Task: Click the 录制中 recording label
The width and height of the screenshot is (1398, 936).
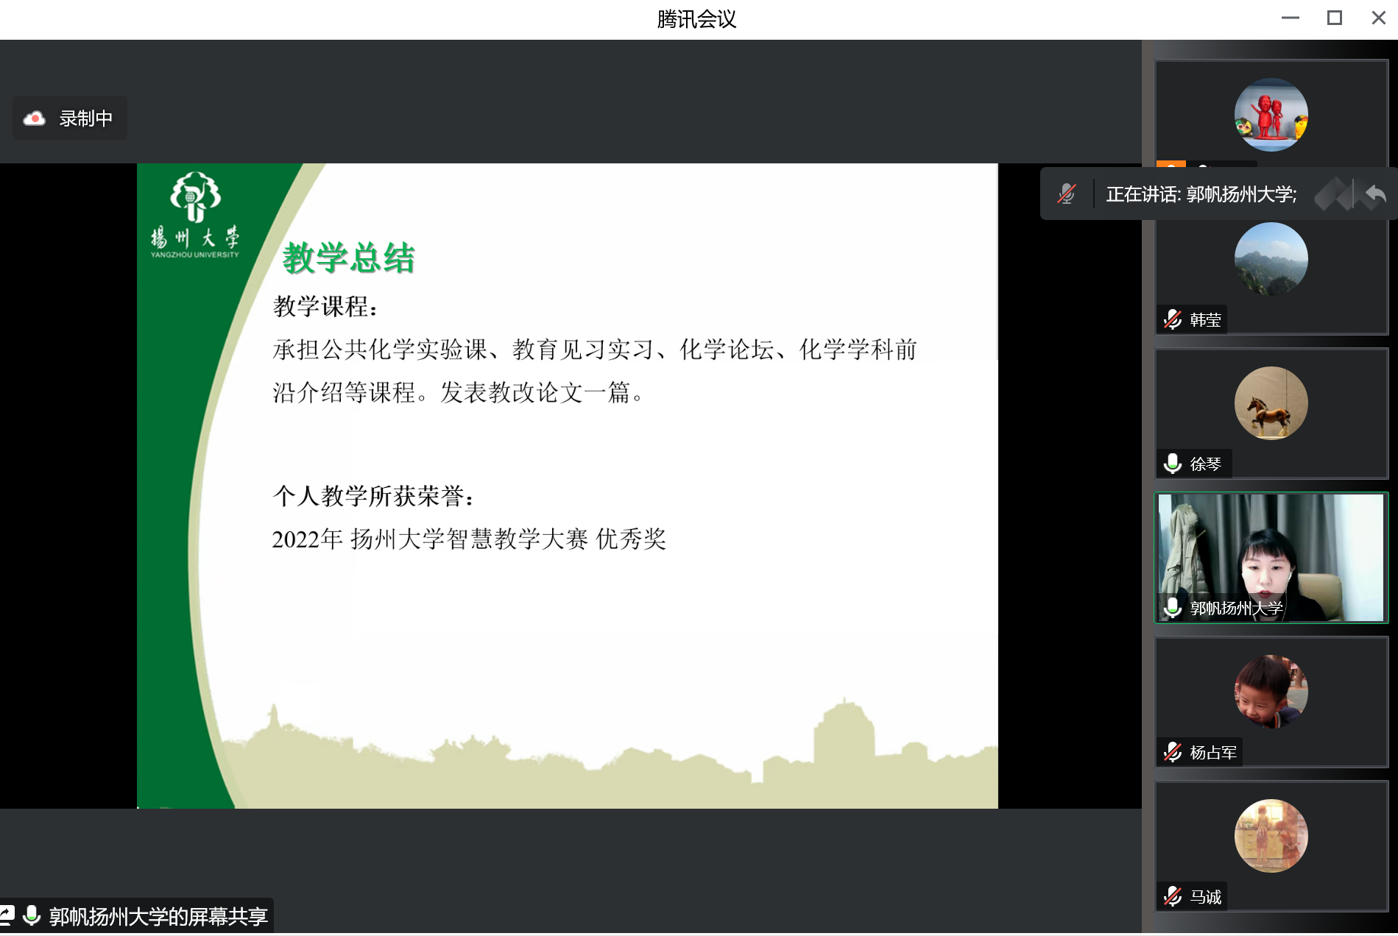Action: 86,118
